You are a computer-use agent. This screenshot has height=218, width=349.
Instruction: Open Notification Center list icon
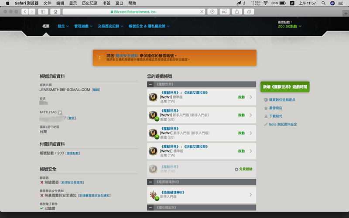pos(340,3)
